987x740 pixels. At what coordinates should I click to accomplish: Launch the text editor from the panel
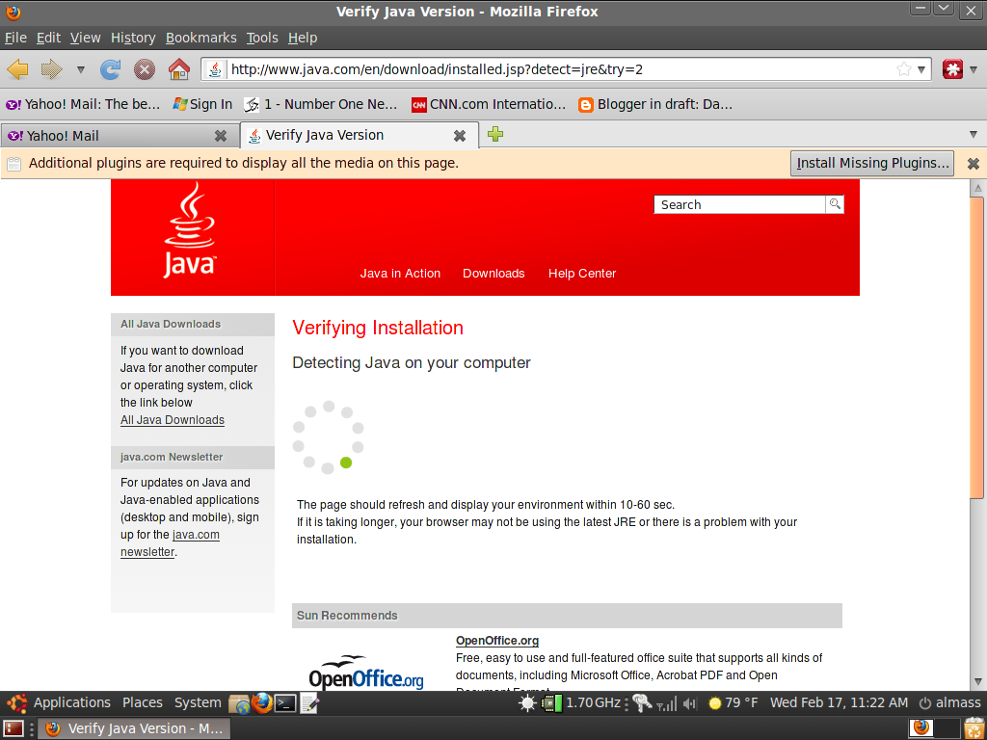click(309, 702)
